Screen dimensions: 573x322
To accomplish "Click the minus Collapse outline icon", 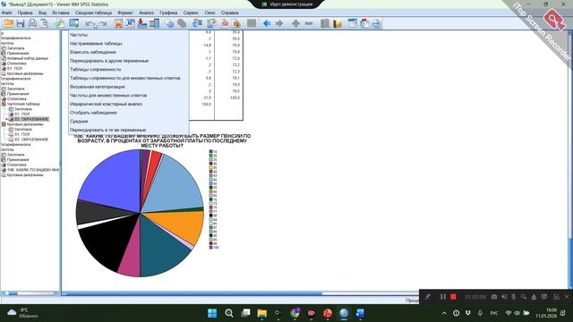I will [x=309, y=24].
